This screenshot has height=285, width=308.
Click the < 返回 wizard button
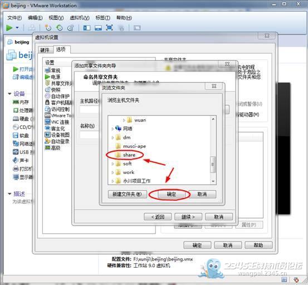(158, 217)
